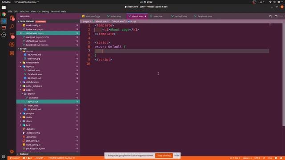Expand the Outline section
285x160 pixels.
pos(24,154)
